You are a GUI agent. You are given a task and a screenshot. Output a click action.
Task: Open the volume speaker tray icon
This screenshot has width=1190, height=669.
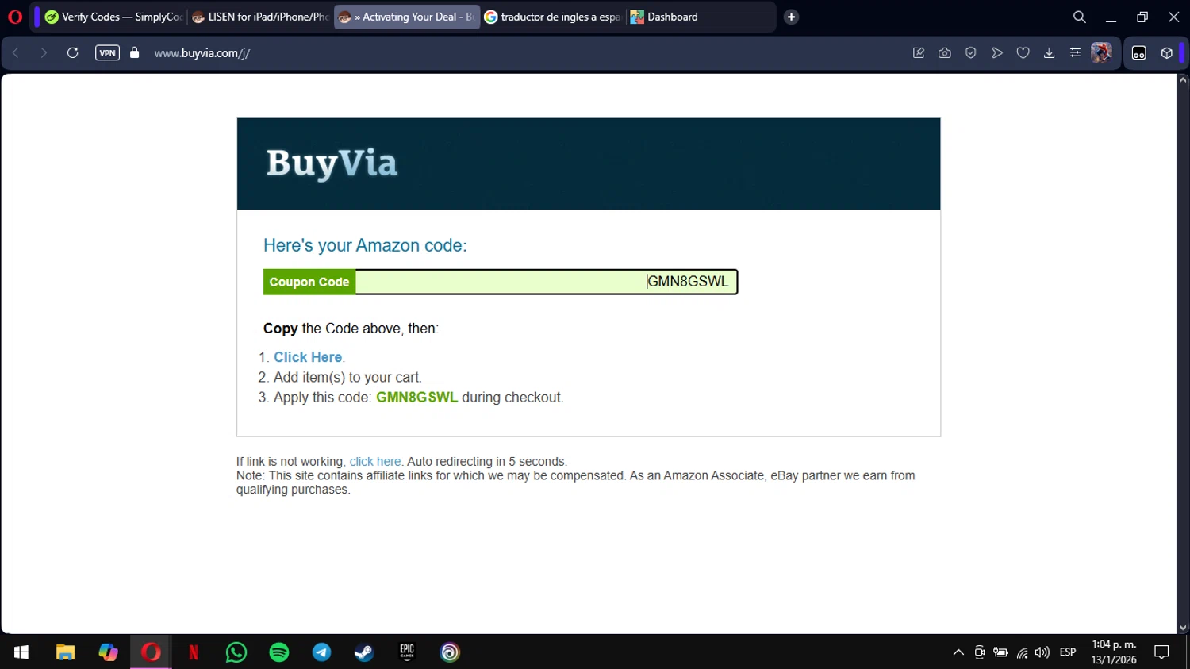[1042, 652]
